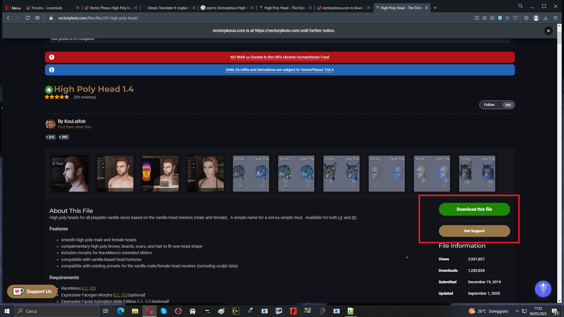Open the colored heatmap head thumbnail

[x=160, y=174]
